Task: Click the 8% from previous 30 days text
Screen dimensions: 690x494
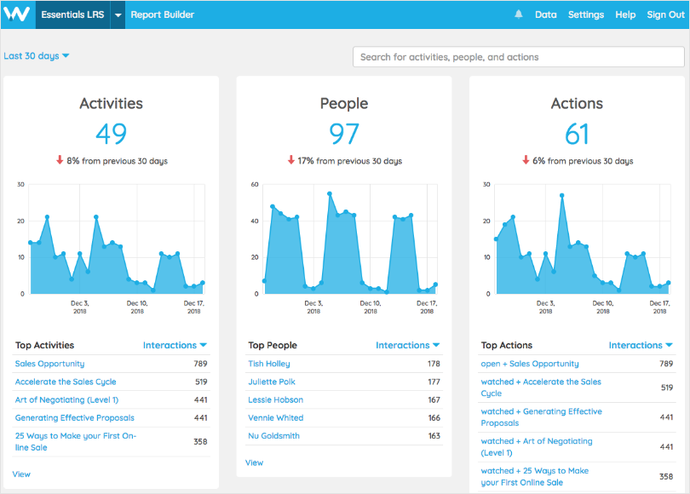Action: [x=117, y=161]
